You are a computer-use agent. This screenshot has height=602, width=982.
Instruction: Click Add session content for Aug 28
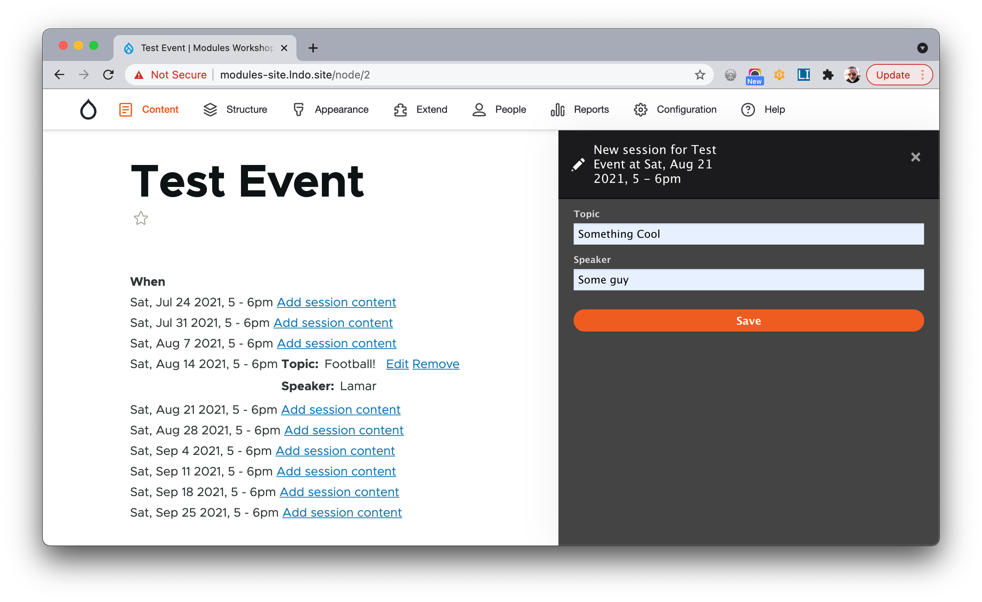344,430
